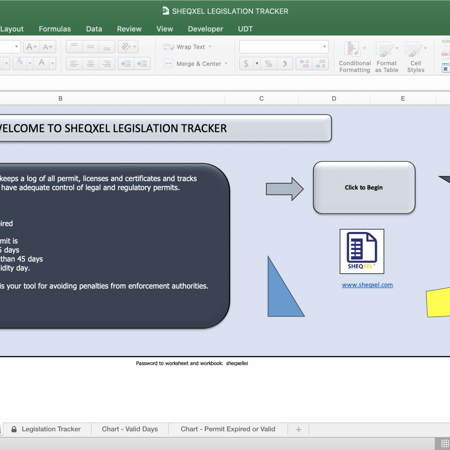Expand the fill color dropdown arrow
The height and width of the screenshot is (450, 450).
point(30,63)
